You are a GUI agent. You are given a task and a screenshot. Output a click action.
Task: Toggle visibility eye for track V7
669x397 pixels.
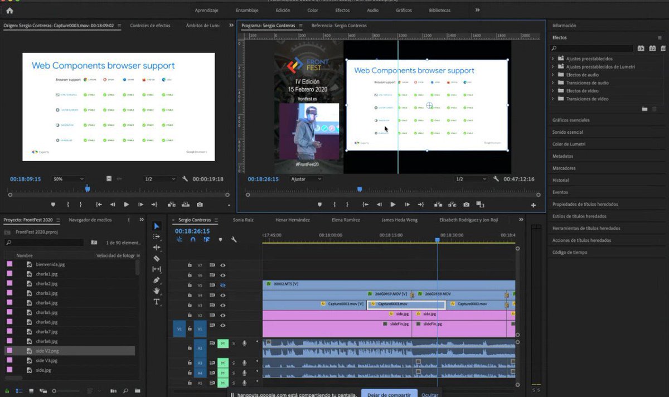click(x=222, y=265)
